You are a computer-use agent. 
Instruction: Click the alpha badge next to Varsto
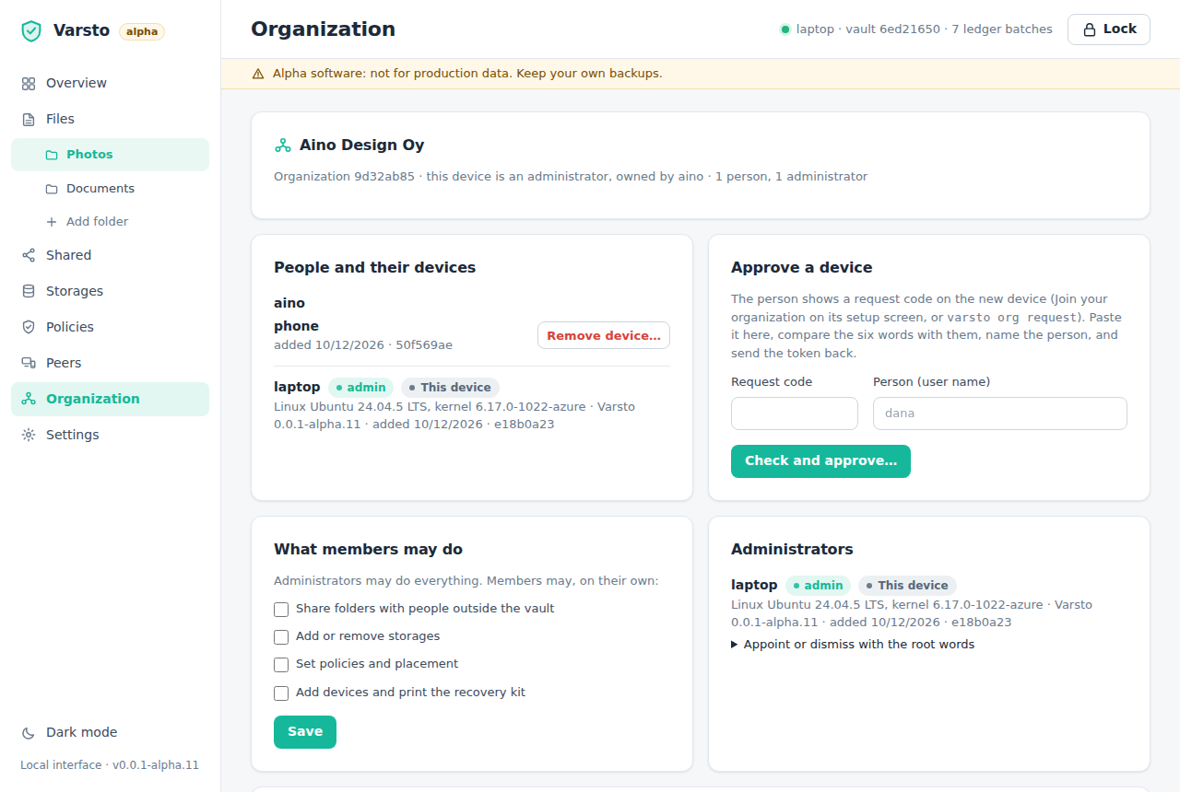pos(142,31)
